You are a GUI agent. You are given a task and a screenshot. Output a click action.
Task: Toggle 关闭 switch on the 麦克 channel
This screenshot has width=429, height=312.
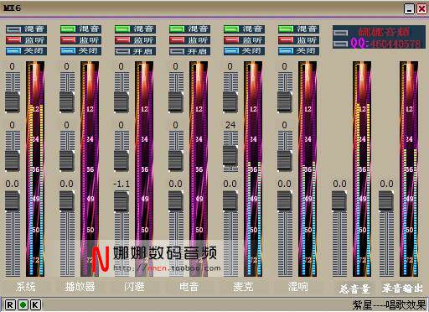point(244,51)
